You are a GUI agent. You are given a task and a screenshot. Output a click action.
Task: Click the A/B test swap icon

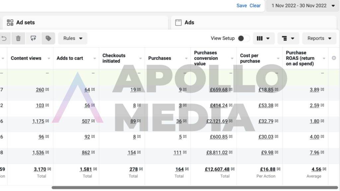tap(33, 38)
